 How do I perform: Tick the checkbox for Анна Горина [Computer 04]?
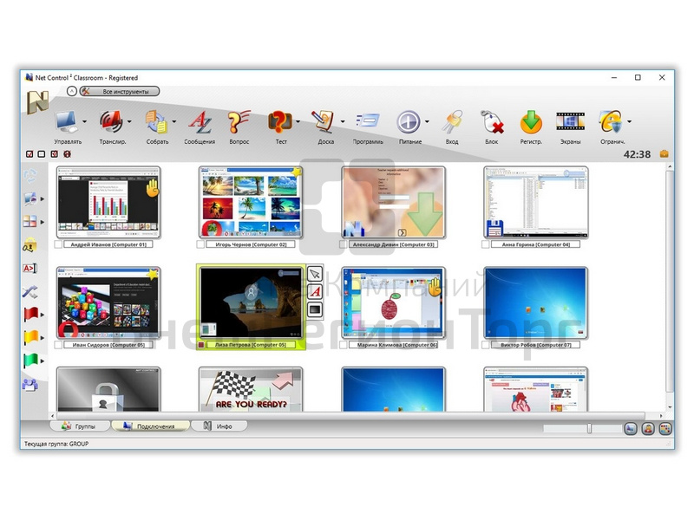point(486,244)
